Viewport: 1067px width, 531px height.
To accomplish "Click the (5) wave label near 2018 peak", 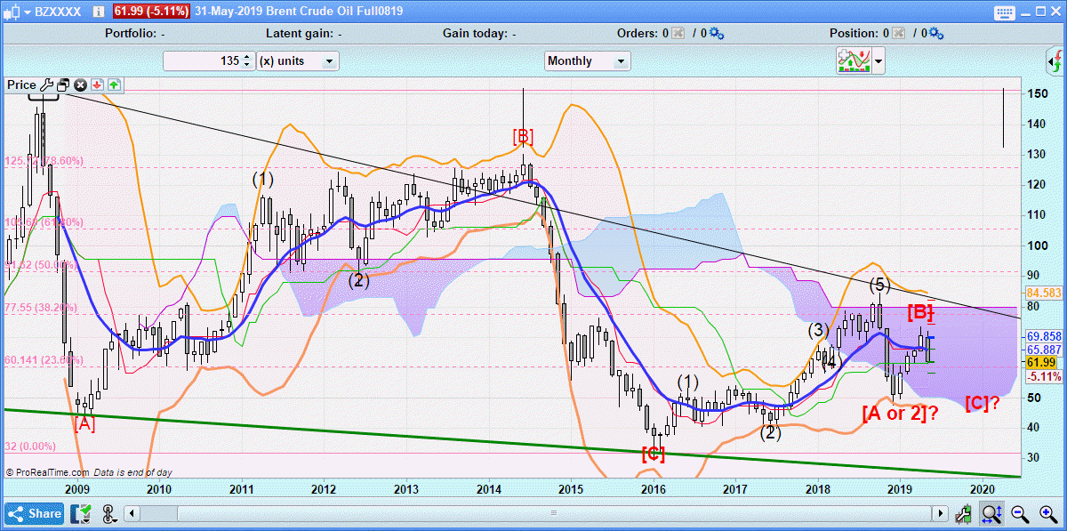I will pyautogui.click(x=878, y=285).
